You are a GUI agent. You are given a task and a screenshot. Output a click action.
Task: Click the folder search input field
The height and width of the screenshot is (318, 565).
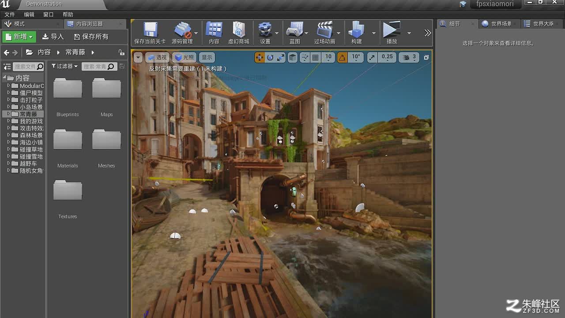tap(28, 67)
